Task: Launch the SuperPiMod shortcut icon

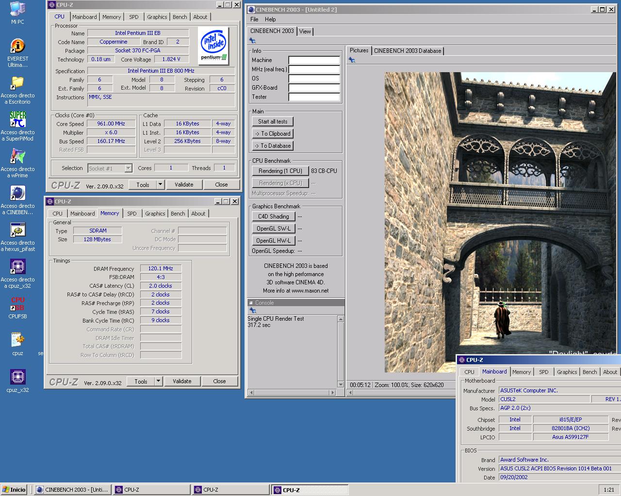Action: click(17, 119)
